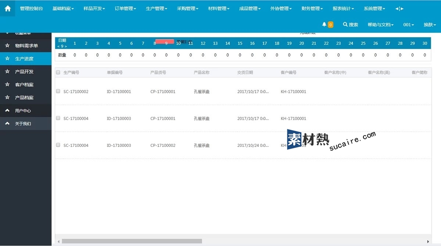Viewport: 441px width, 246px height.
Task: Open the 基础档案 dropdown menu
Action: pyautogui.click(x=63, y=8)
